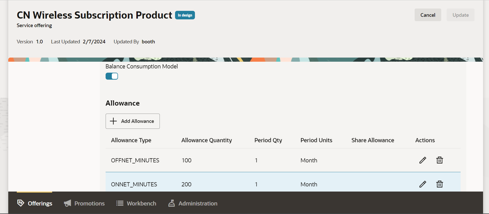
Task: Toggle the Balance Consumption Model switch
Action: pos(112,76)
